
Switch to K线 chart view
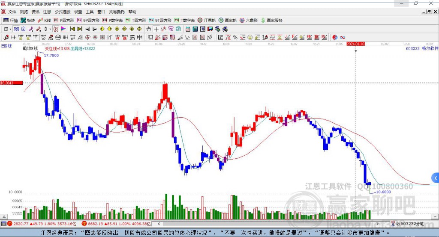(44, 21)
